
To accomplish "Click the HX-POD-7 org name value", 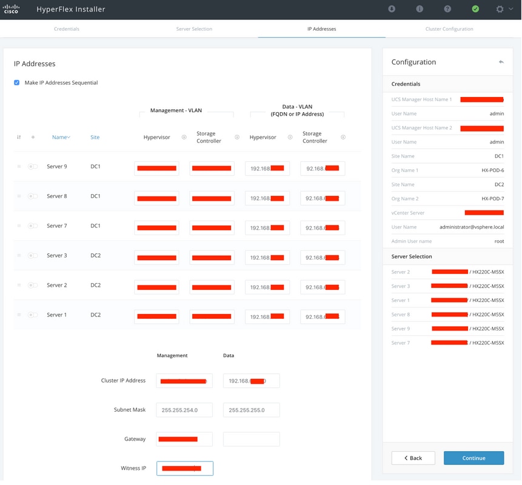I will 493,198.
